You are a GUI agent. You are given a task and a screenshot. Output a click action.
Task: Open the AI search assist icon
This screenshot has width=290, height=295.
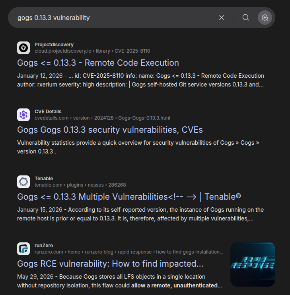click(x=265, y=18)
